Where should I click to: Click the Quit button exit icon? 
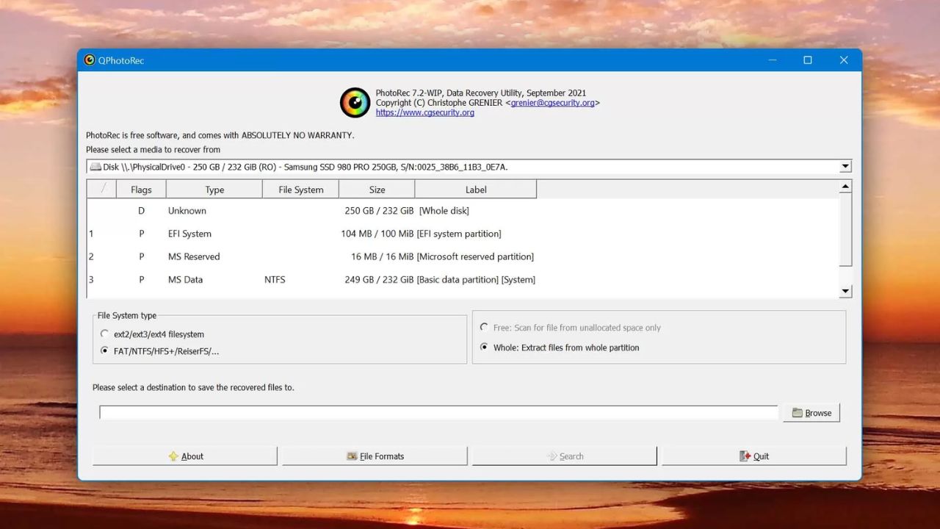745,456
